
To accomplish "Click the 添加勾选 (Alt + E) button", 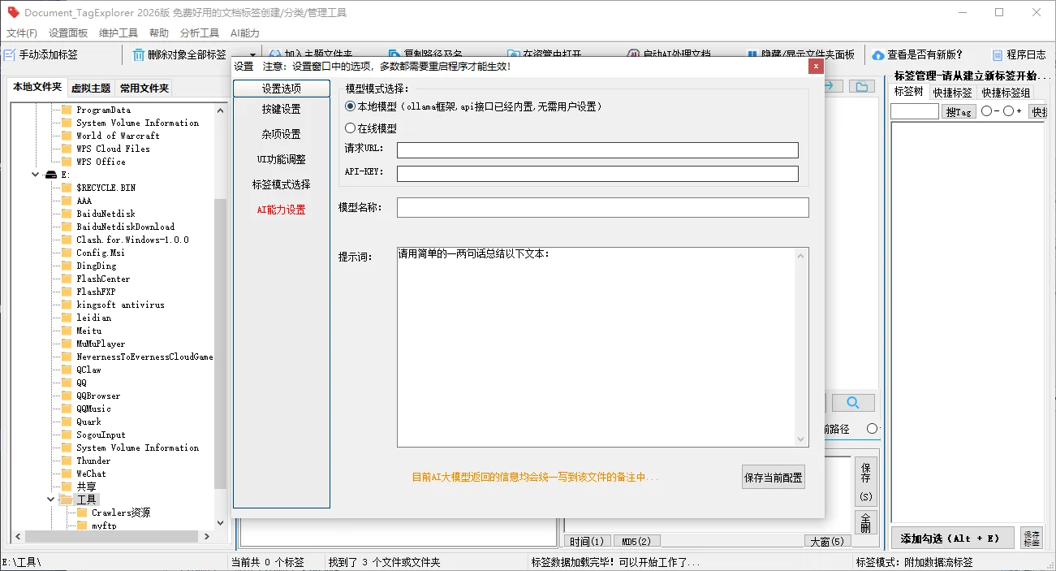I will pyautogui.click(x=951, y=538).
